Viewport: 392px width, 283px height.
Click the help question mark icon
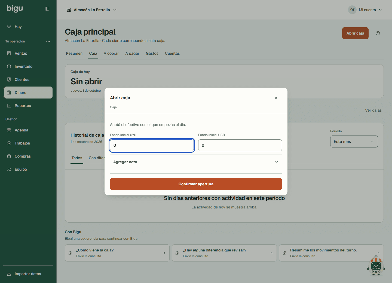[x=378, y=33]
